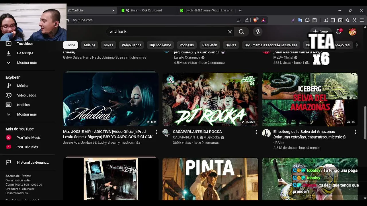Click the YouTube search magnifier button
The image size is (367, 206).
[x=241, y=32]
